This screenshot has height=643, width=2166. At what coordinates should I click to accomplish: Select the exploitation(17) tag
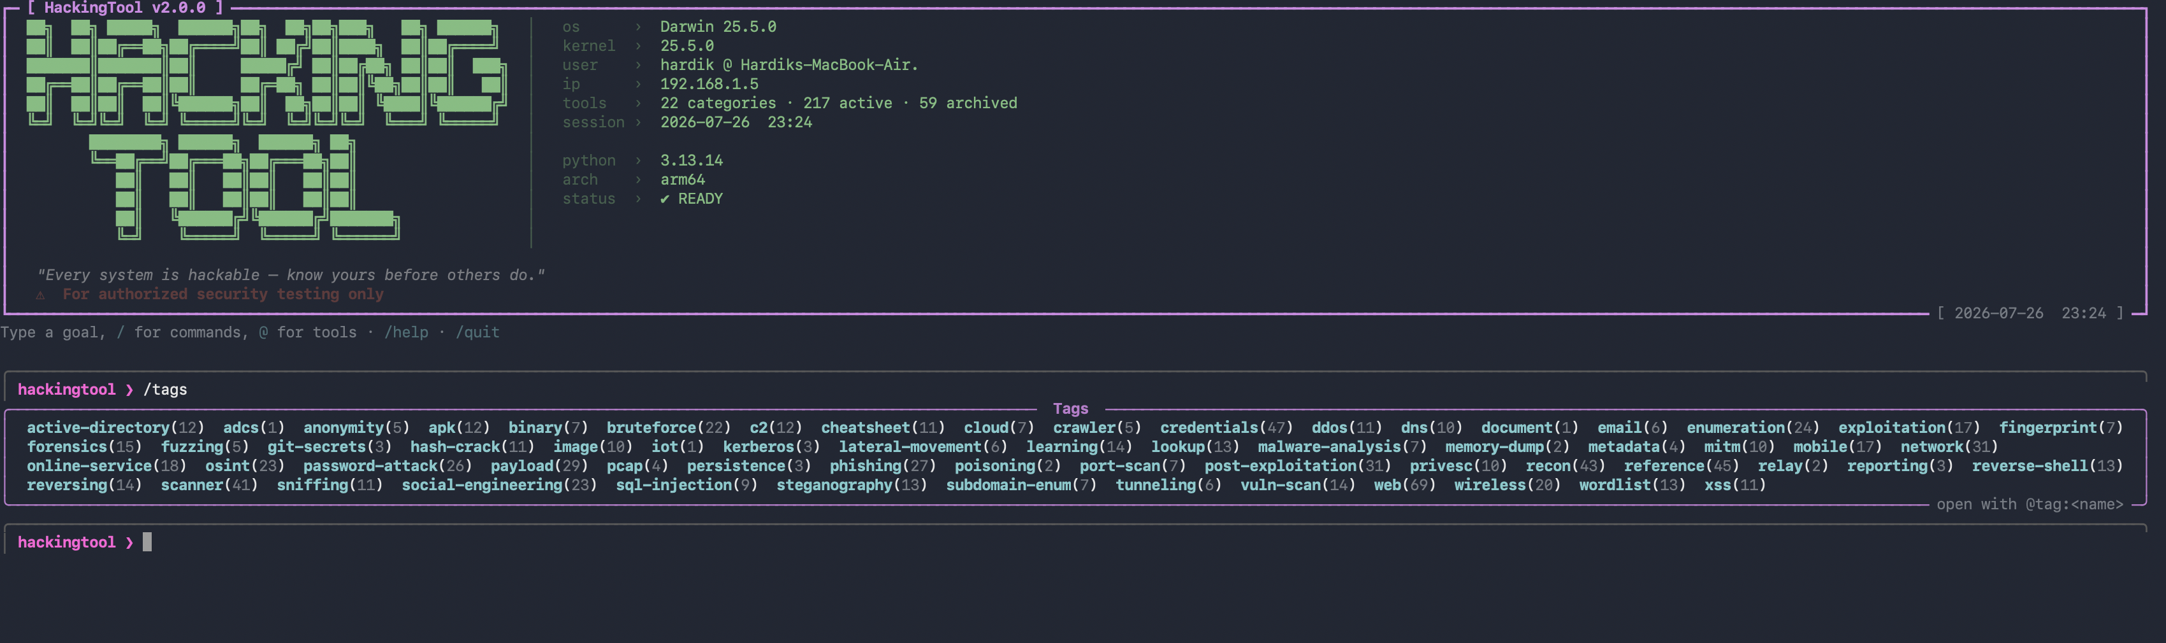click(x=1908, y=427)
